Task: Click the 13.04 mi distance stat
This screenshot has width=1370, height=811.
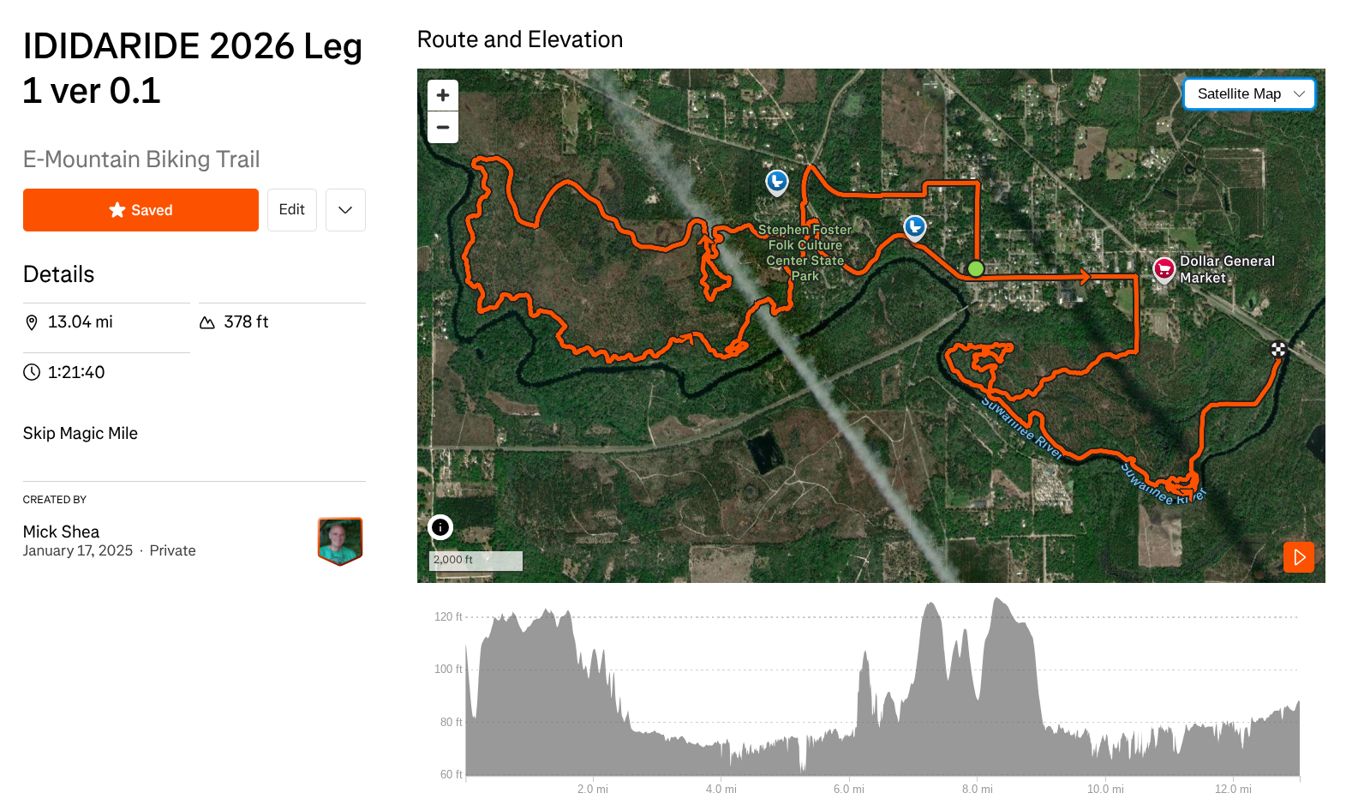Action: (80, 322)
